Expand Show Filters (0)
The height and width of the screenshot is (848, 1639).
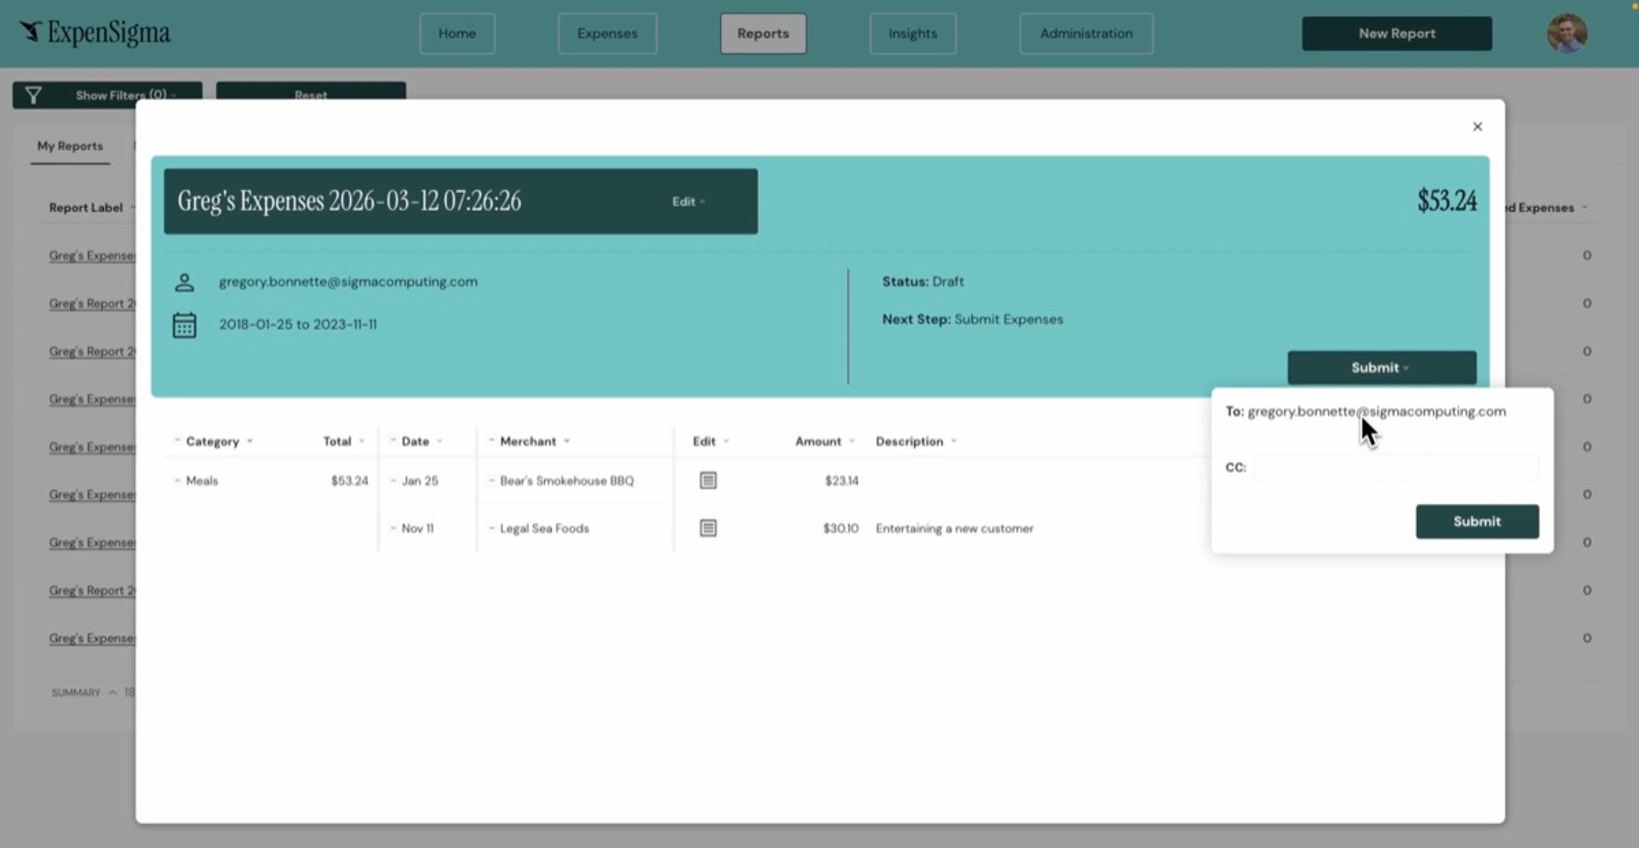(108, 96)
